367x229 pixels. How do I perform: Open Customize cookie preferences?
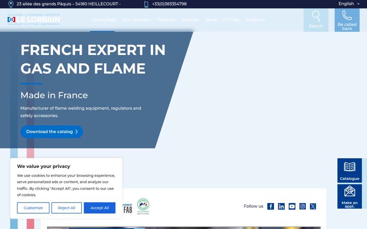click(x=33, y=208)
